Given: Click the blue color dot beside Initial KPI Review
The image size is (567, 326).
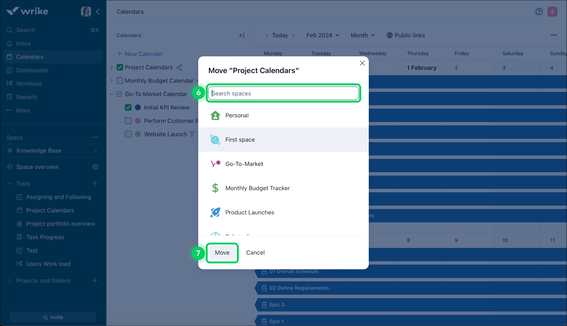Looking at the screenshot, I should [138, 107].
